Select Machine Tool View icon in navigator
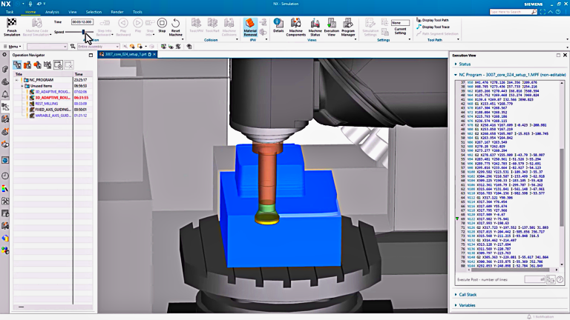This screenshot has height=320, width=570. pos(27,65)
